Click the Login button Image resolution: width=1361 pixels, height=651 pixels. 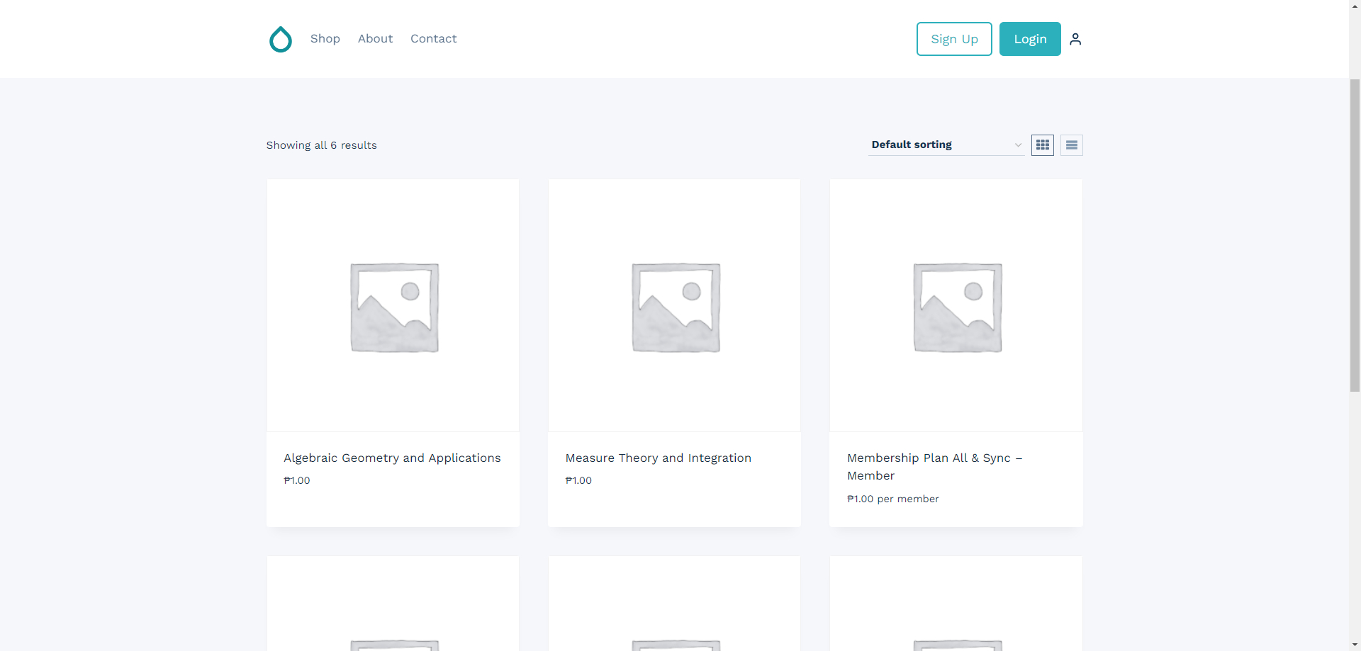pyautogui.click(x=1029, y=39)
